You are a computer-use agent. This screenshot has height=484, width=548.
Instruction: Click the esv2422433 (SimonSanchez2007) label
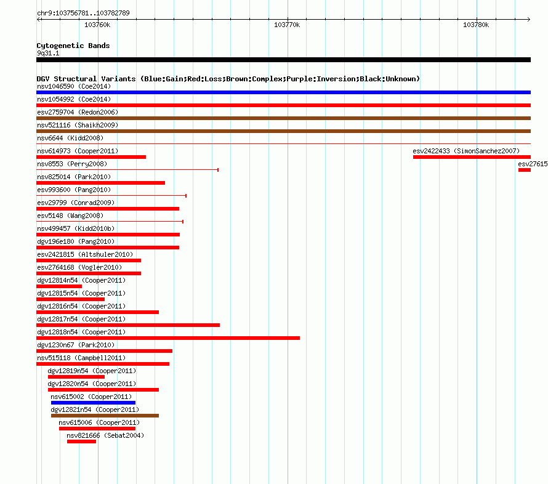coord(466,151)
